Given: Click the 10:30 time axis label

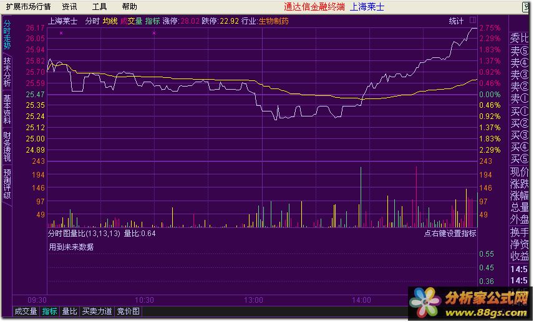Looking at the screenshot, I should click(x=144, y=300).
